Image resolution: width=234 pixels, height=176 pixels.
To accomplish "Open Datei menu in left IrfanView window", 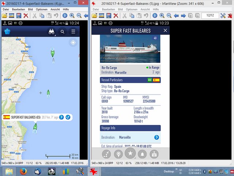I will click(6, 9).
